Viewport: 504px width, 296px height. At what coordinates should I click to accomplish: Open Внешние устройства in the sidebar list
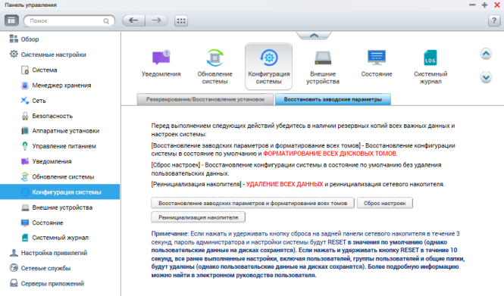click(62, 207)
